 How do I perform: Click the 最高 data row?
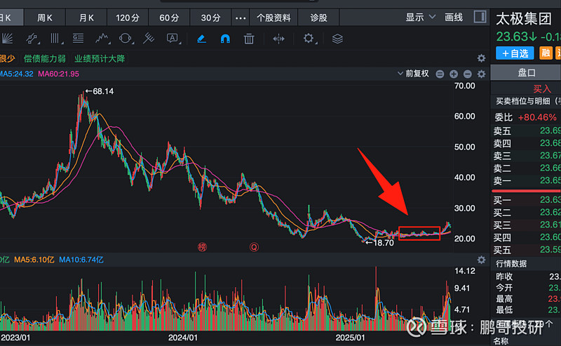(x=528, y=299)
